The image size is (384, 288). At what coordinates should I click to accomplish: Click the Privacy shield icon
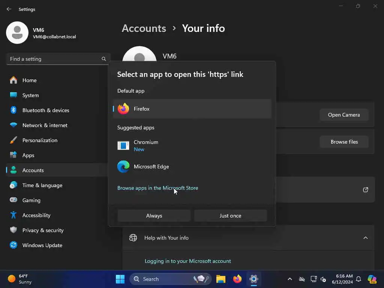click(x=13, y=230)
